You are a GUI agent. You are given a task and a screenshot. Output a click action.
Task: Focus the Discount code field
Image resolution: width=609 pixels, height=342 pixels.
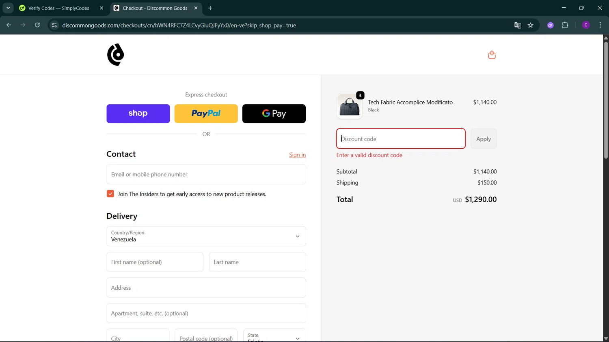[x=401, y=139]
